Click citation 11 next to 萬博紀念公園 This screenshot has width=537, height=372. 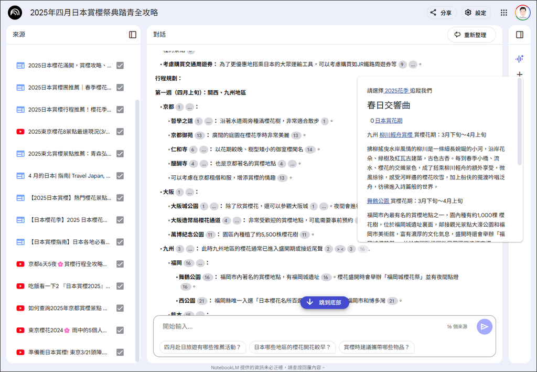210,235
